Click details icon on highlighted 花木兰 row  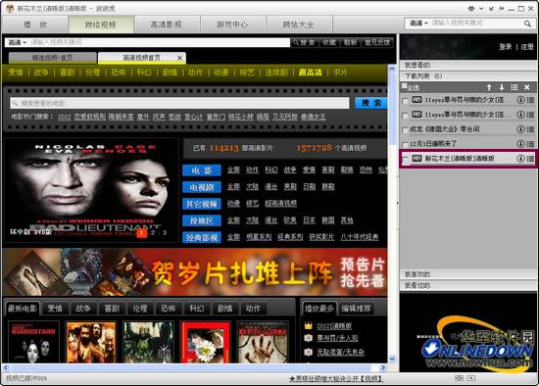pyautogui.click(x=530, y=159)
